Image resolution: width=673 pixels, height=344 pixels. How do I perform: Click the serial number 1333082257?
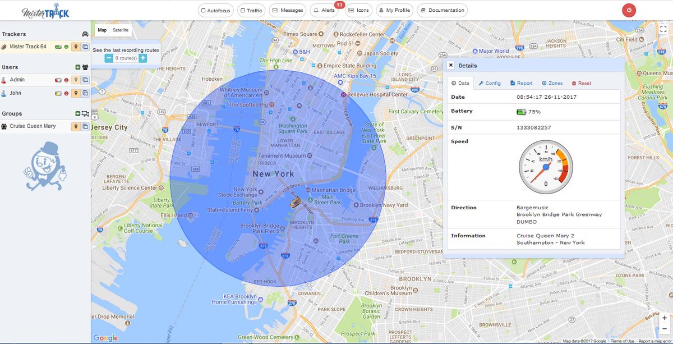(534, 127)
